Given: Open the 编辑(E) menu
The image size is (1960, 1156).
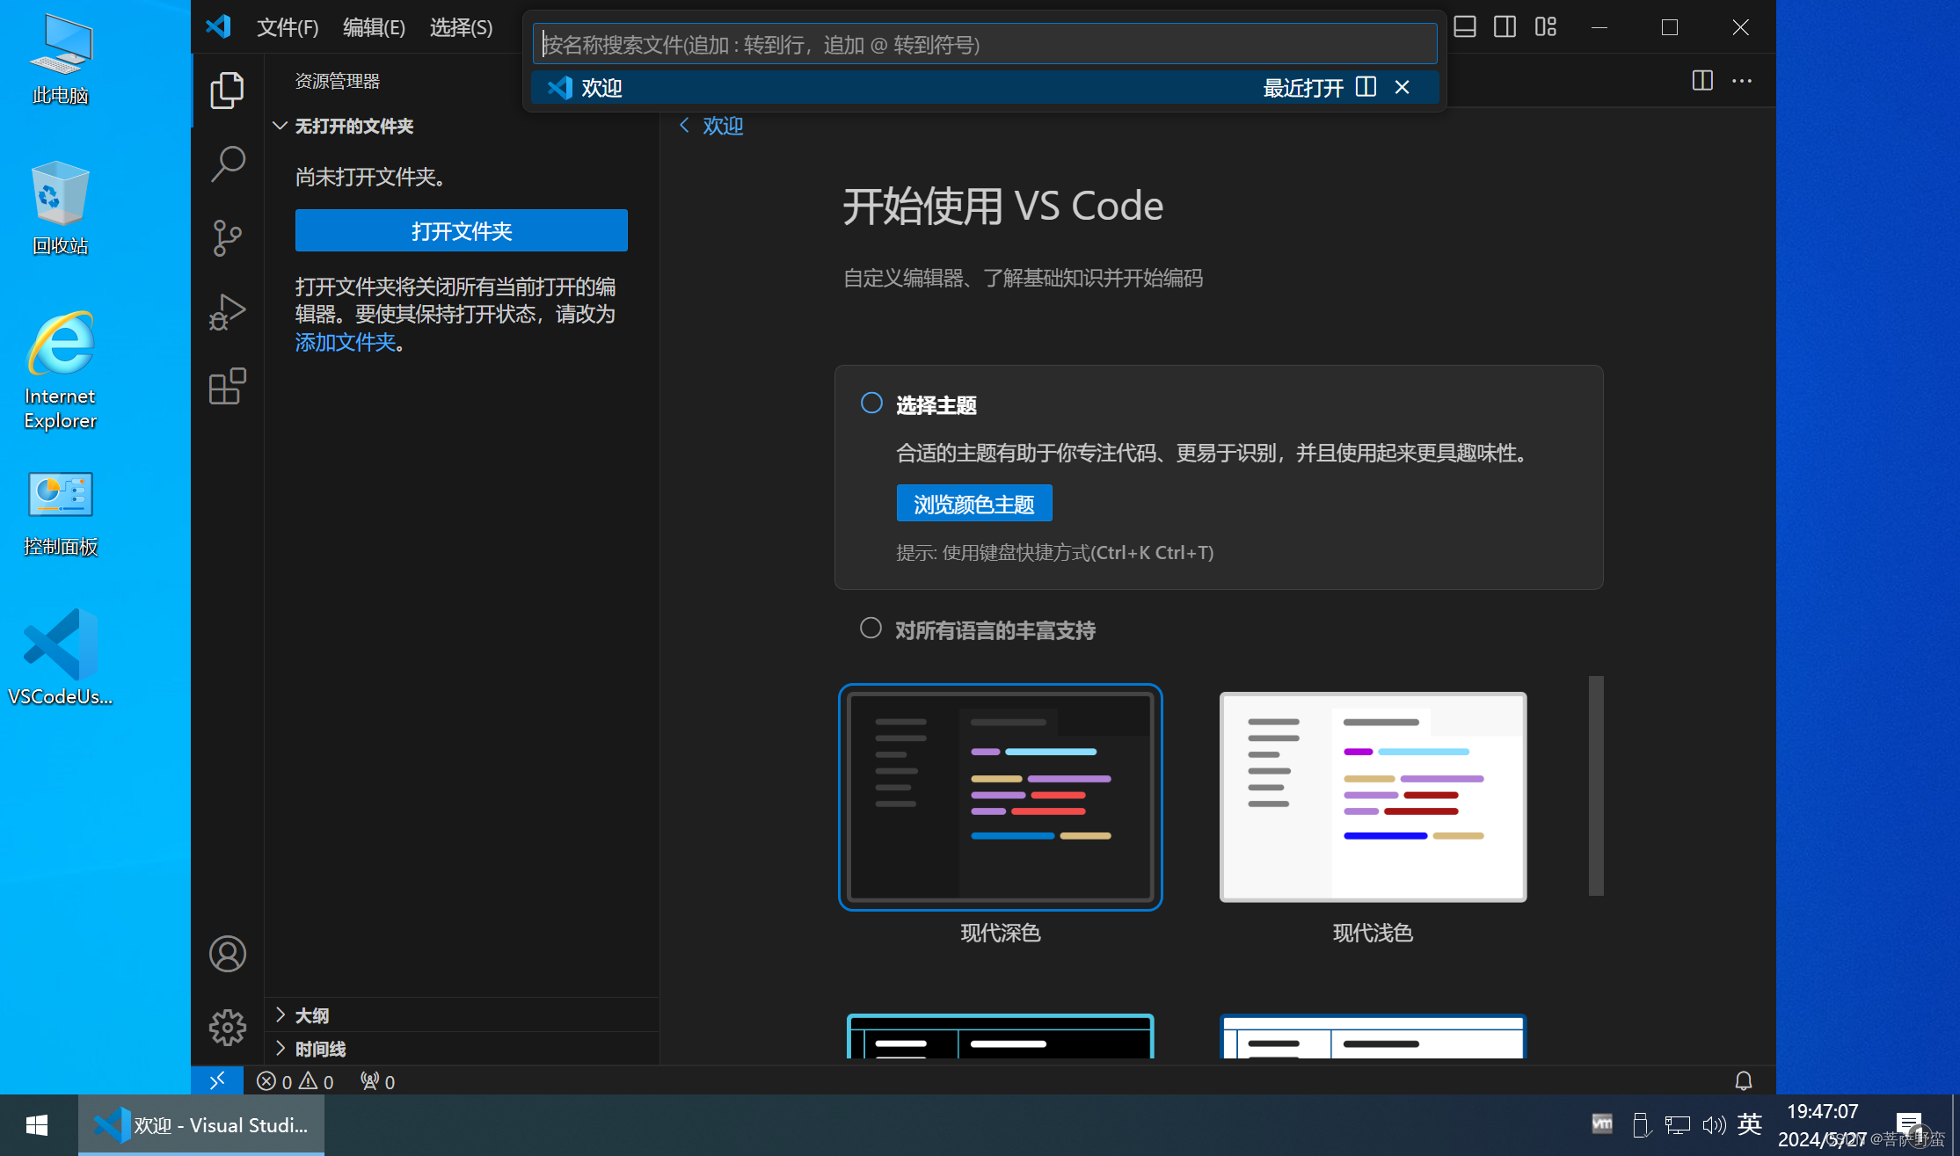Looking at the screenshot, I should pos(374,27).
